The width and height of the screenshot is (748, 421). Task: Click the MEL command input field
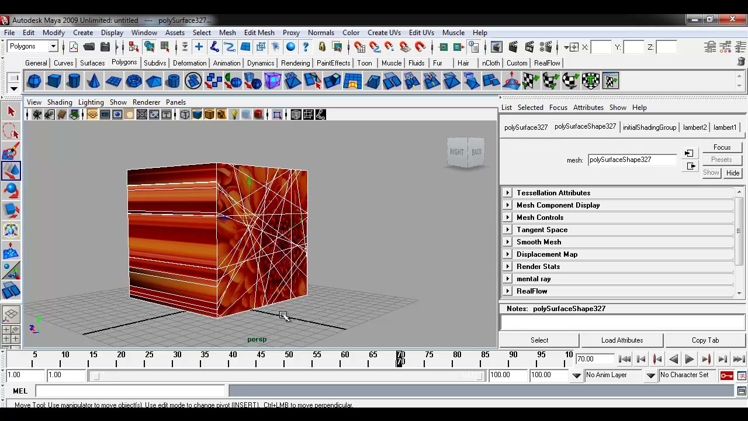tap(131, 391)
